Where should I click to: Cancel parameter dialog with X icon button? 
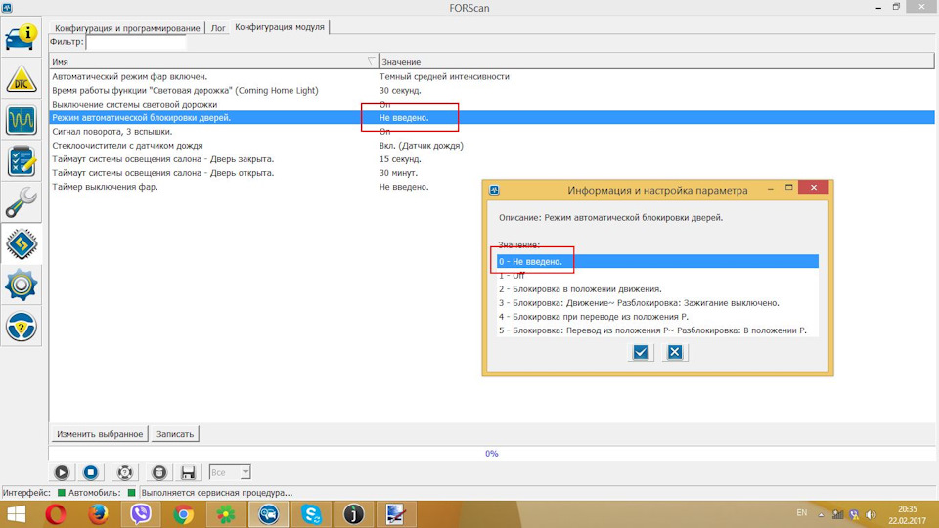(x=675, y=352)
